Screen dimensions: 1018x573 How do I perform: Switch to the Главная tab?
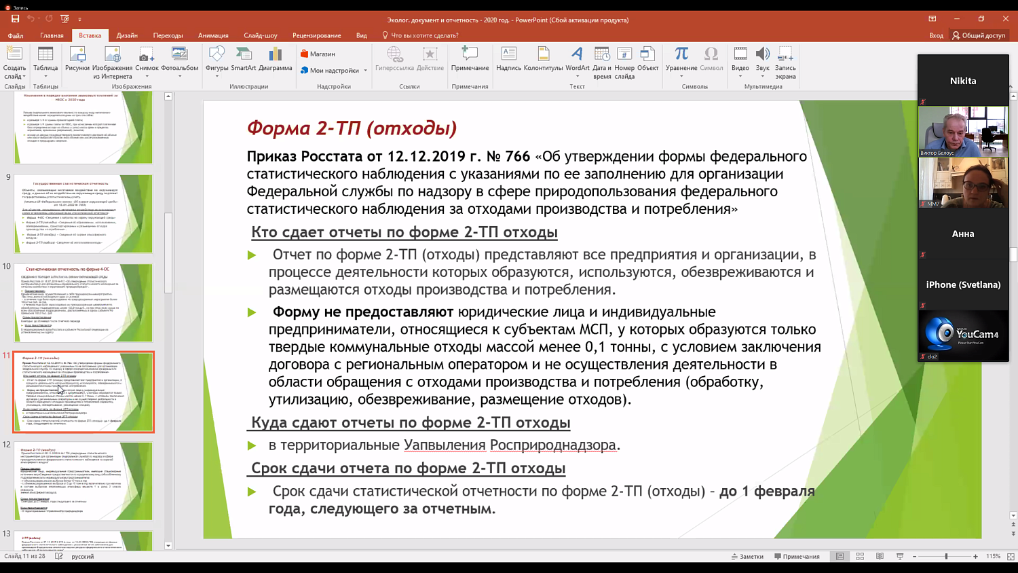coord(52,35)
